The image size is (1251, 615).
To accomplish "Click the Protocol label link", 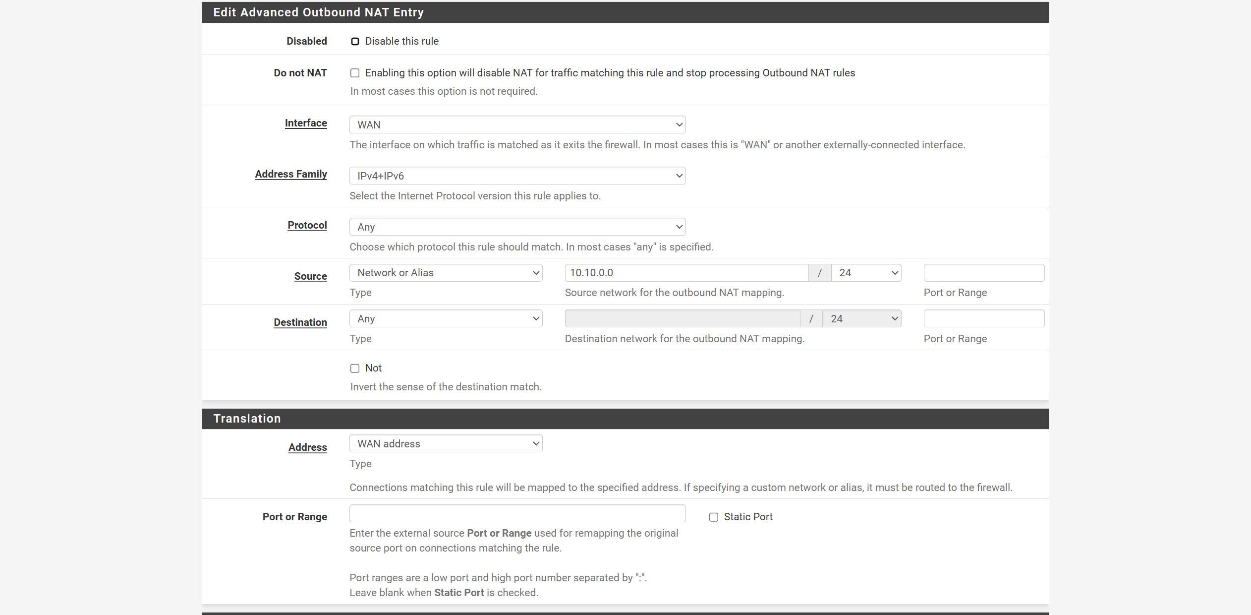I will coord(307,225).
